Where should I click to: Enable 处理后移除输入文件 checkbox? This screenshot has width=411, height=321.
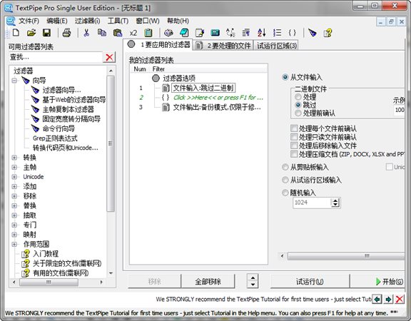[294, 146]
